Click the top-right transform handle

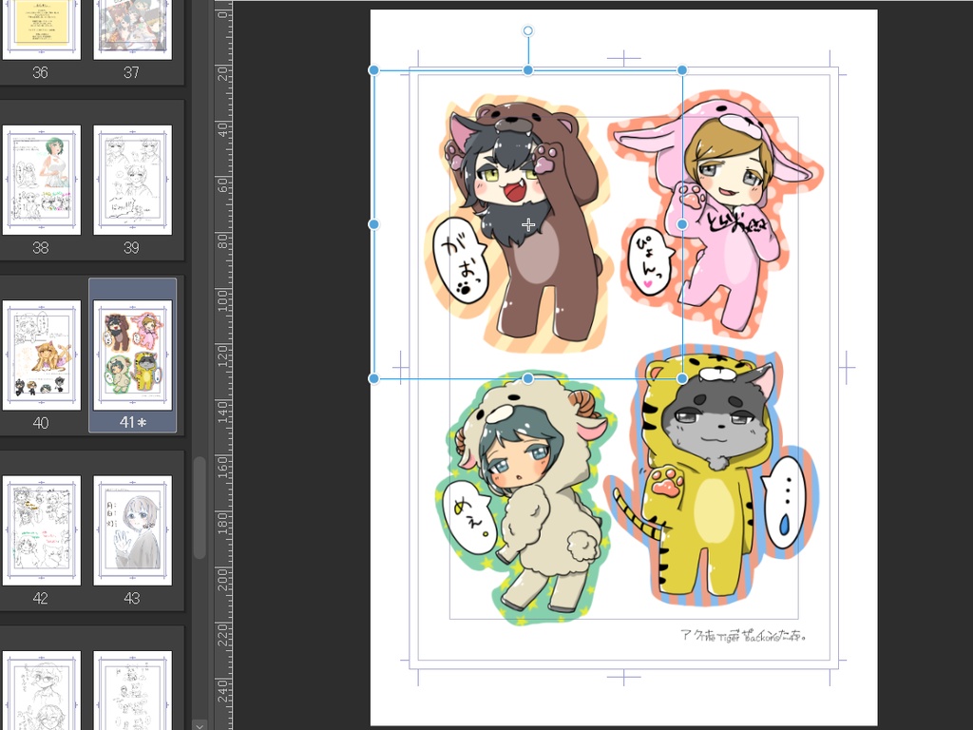682,70
